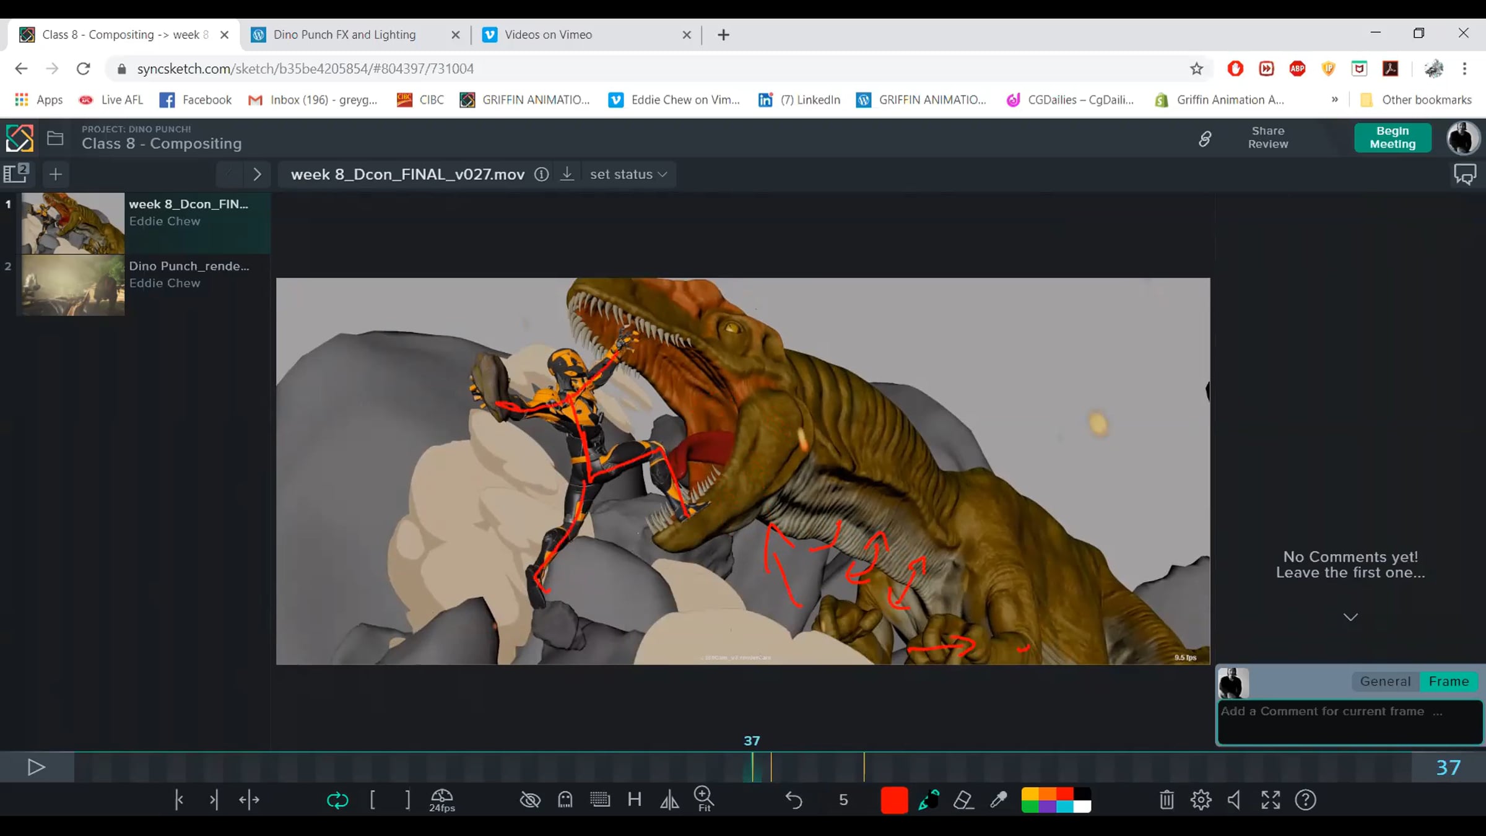Image resolution: width=1486 pixels, height=836 pixels.
Task: Select the Class 8 - Compositing browser tab
Action: [124, 35]
